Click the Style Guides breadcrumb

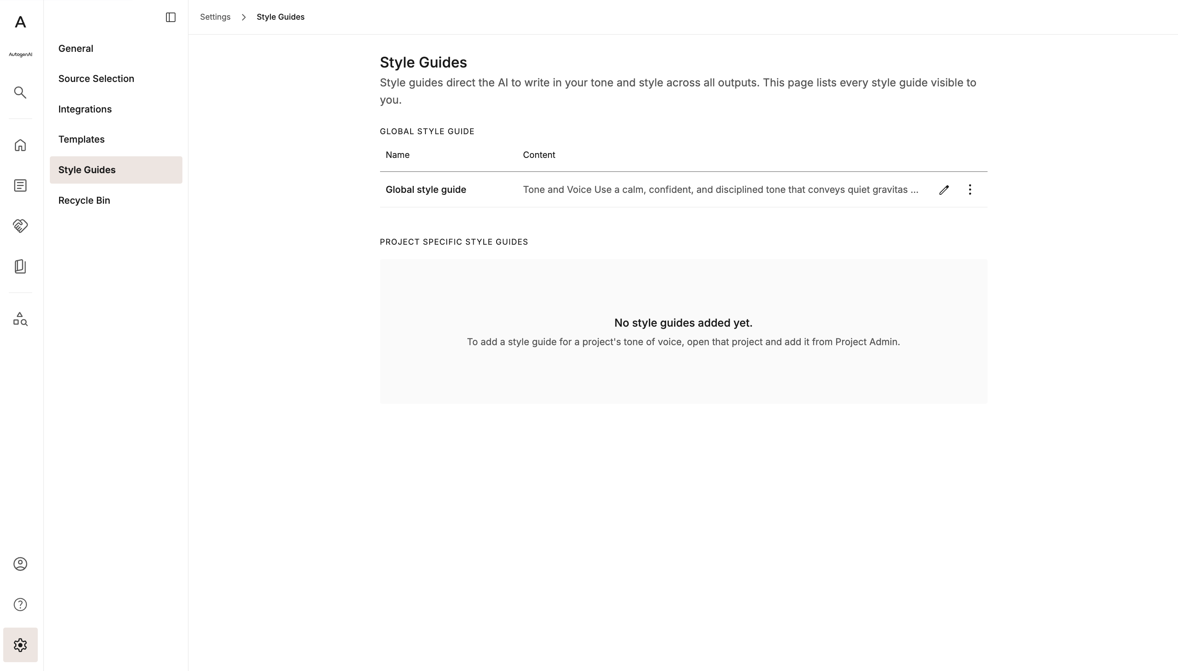[280, 17]
